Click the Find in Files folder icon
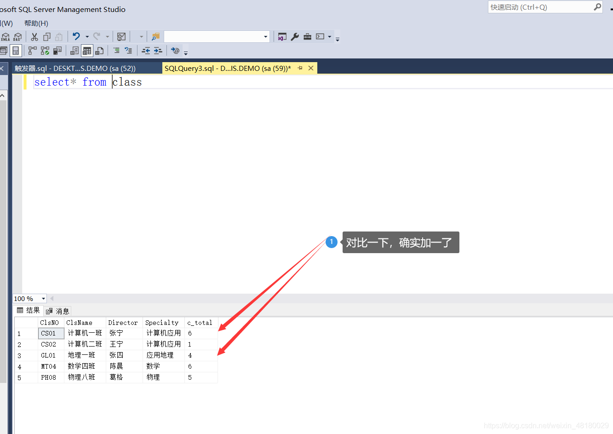The height and width of the screenshot is (434, 613). (155, 37)
